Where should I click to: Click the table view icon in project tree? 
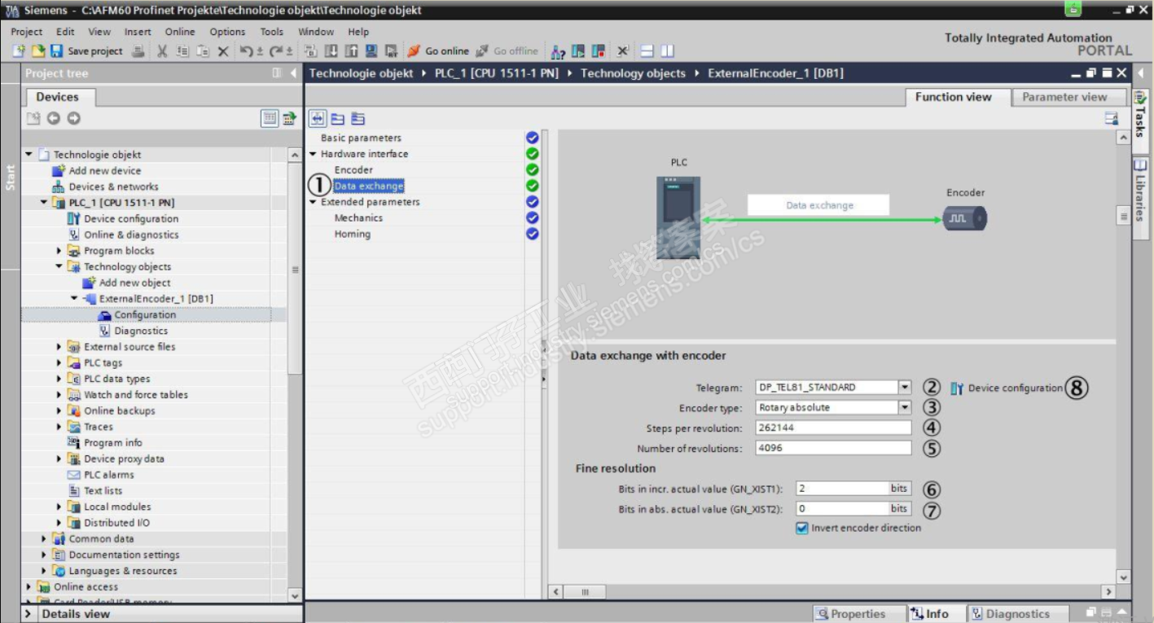270,119
